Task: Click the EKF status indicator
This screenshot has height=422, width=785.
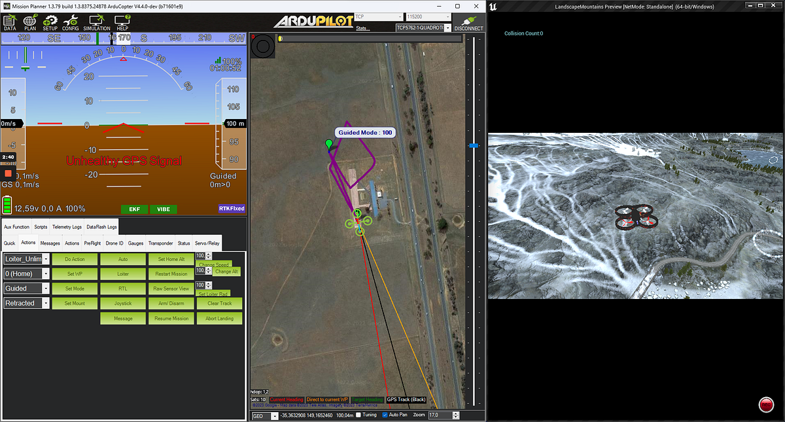Action: 133,209
